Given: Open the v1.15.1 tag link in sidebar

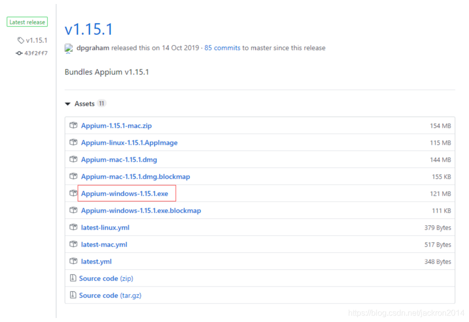Looking at the screenshot, I should coord(36,40).
